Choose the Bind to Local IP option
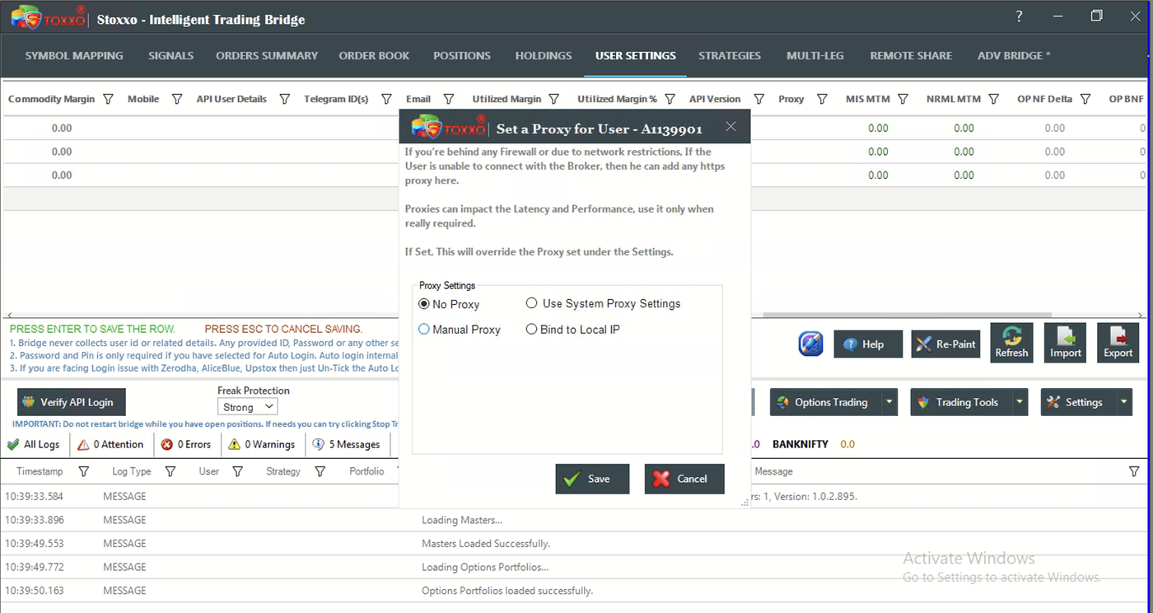The width and height of the screenshot is (1153, 613). (573, 330)
